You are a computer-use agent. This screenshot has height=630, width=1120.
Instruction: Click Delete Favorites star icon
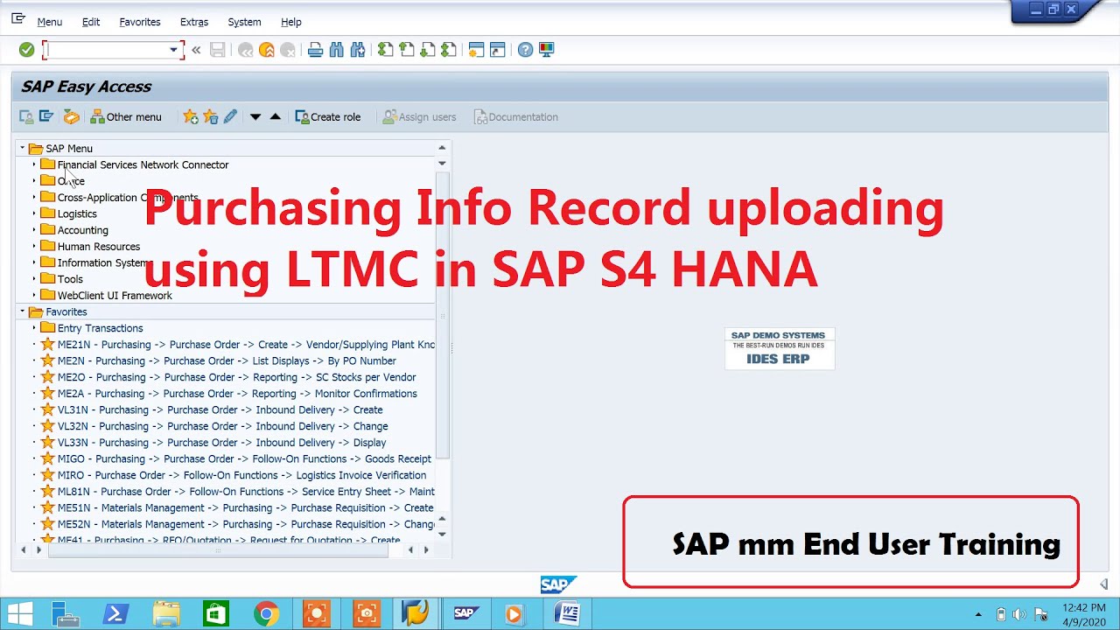(210, 116)
